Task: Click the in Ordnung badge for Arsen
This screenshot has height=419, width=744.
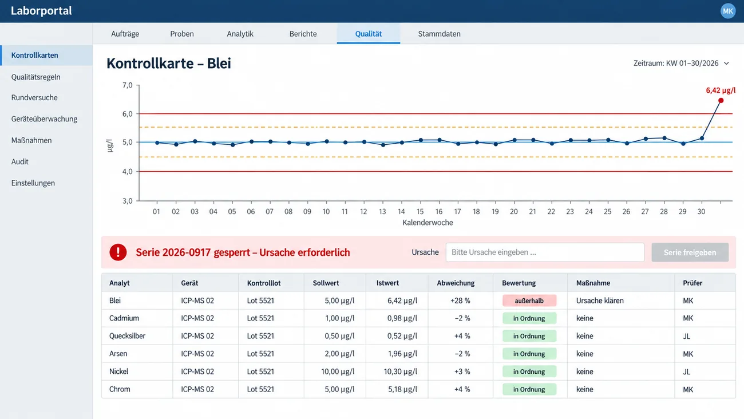Action: coord(529,354)
